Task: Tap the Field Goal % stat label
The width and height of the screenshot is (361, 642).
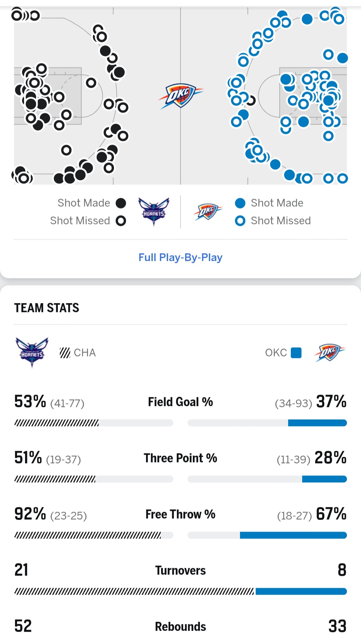Action: point(180,402)
